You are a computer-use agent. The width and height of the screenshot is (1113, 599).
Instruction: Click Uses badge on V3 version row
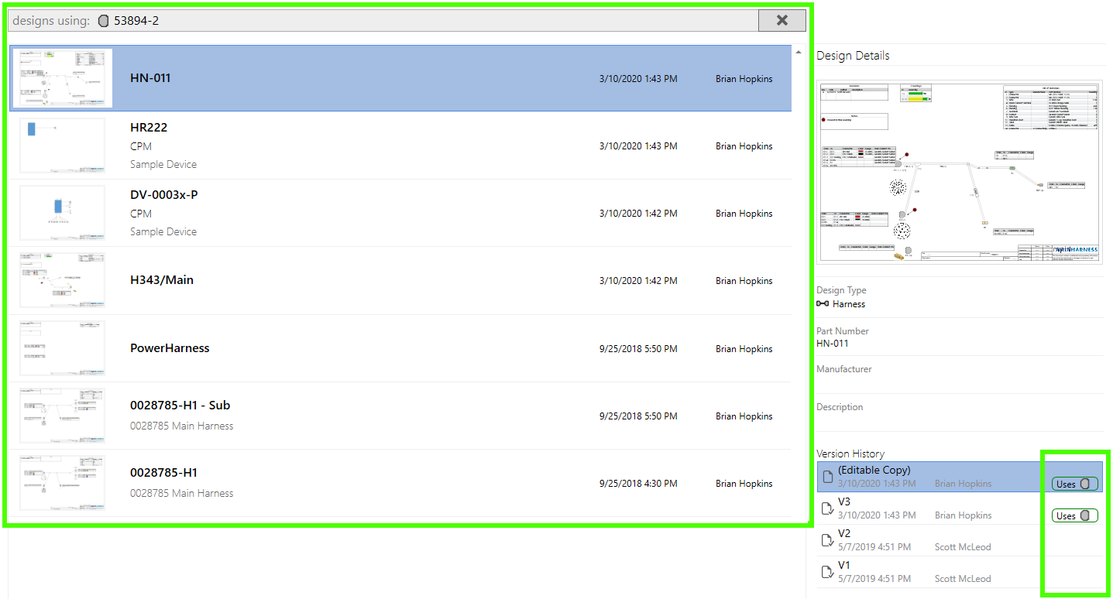(x=1074, y=515)
